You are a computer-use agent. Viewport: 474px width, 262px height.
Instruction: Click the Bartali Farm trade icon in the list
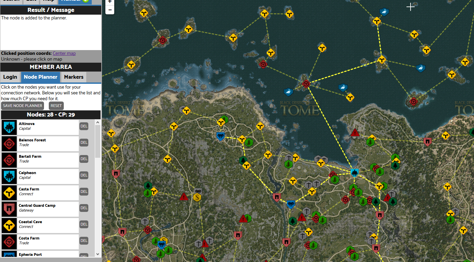[x=9, y=160]
